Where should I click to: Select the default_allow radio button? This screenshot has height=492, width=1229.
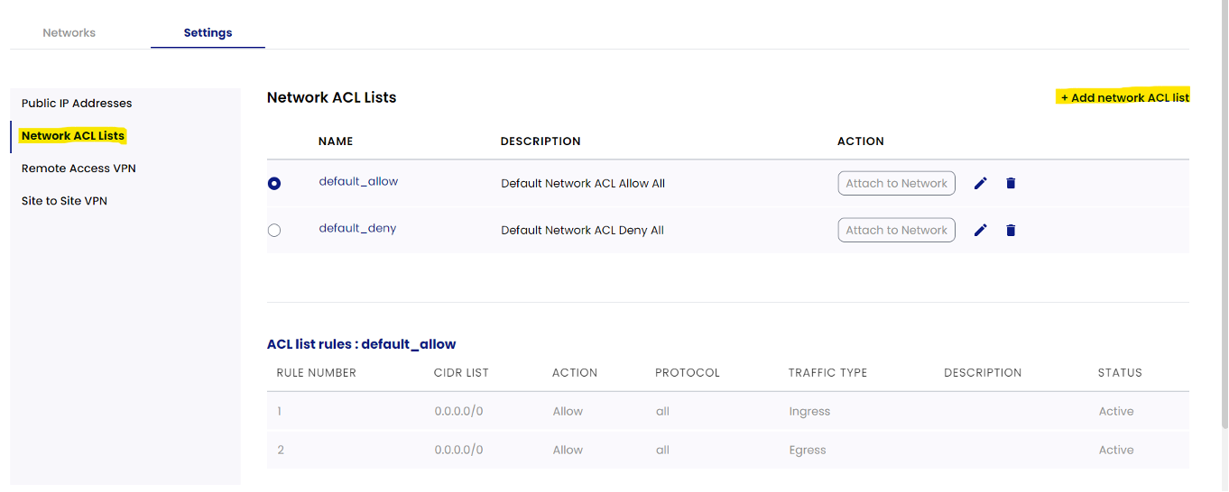click(x=274, y=183)
